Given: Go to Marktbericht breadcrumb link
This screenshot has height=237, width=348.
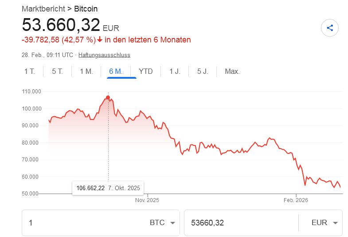Looking at the screenshot, I should [x=42, y=9].
